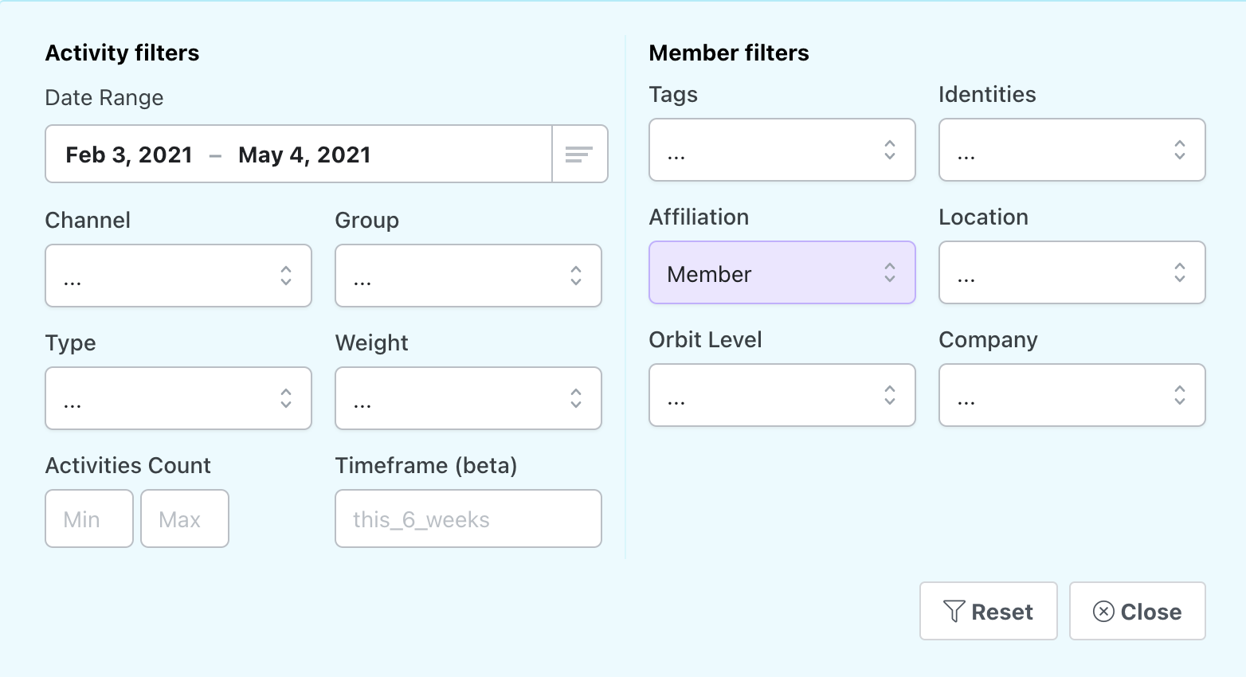Click the circled X icon on Close

[1103, 611]
